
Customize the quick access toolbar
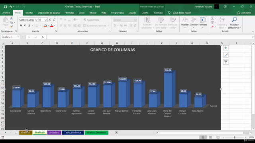pyautogui.click(x=24, y=7)
